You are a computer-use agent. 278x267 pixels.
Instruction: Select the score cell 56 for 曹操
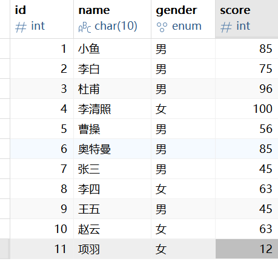click(x=247, y=129)
